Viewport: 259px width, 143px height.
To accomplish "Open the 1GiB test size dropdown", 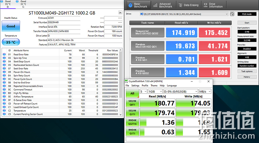I will tap(155, 92).
